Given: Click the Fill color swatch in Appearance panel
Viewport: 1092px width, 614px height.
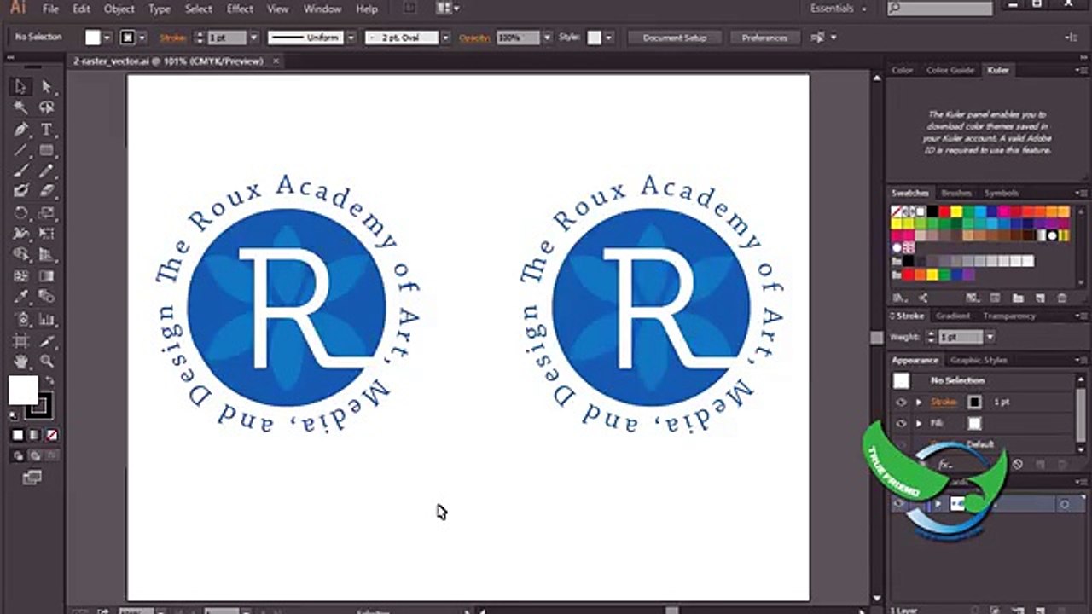Looking at the screenshot, I should coord(974,423).
